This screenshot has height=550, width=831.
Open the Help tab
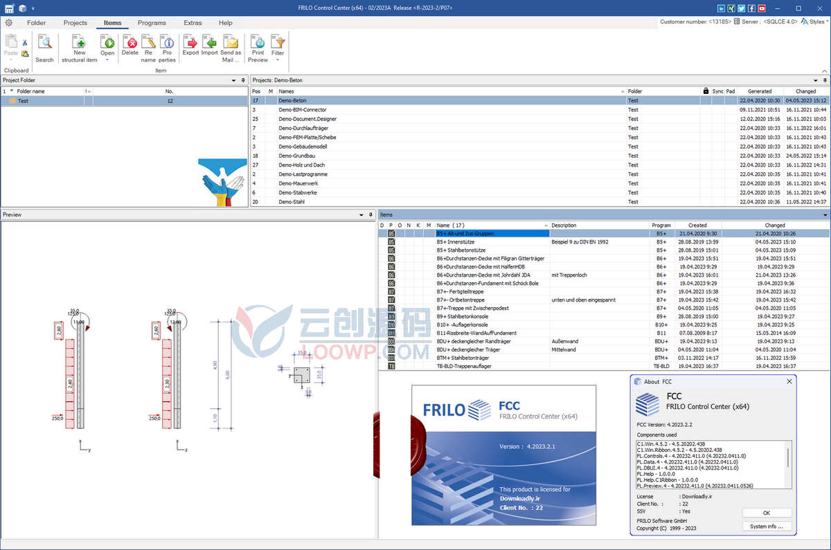[x=226, y=23]
